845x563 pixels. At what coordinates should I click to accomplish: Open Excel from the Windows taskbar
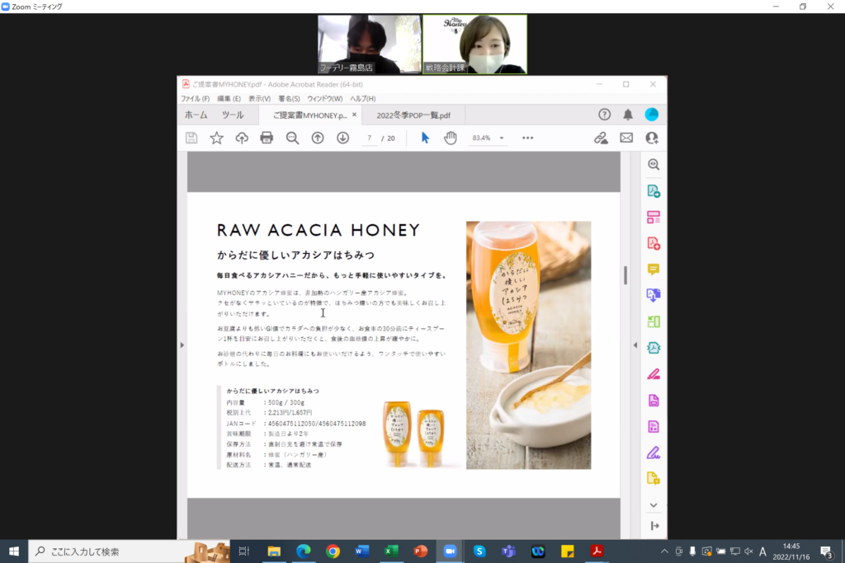pos(391,551)
